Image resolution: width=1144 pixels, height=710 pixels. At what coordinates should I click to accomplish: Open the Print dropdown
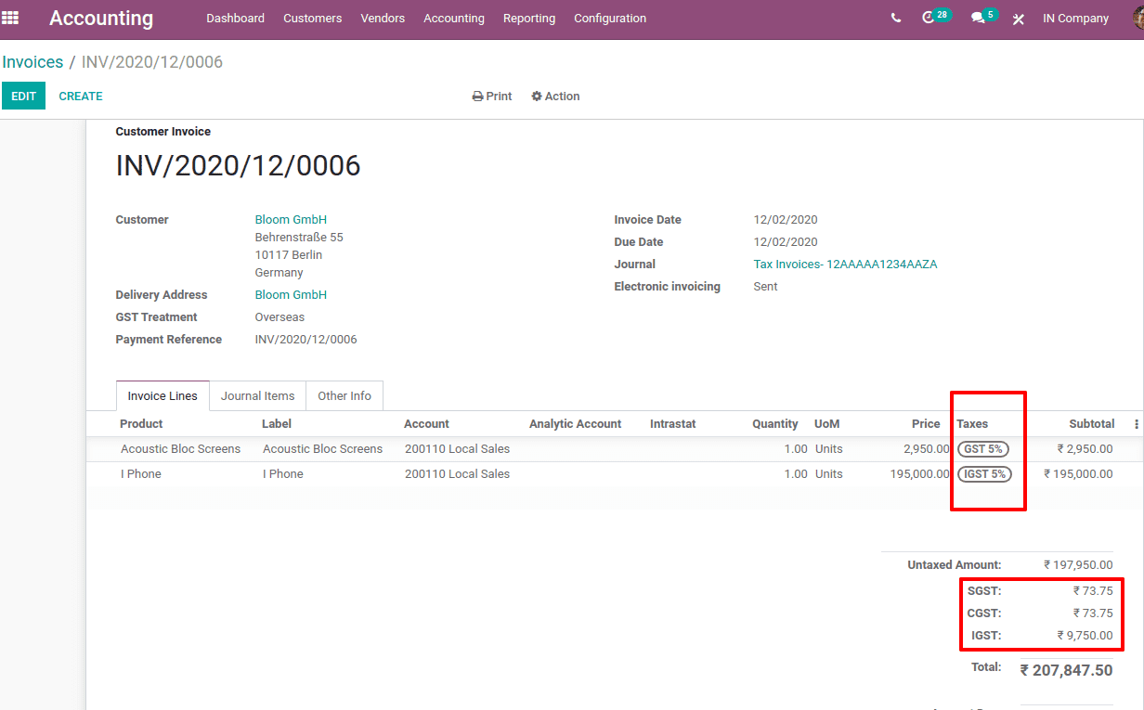coord(492,97)
